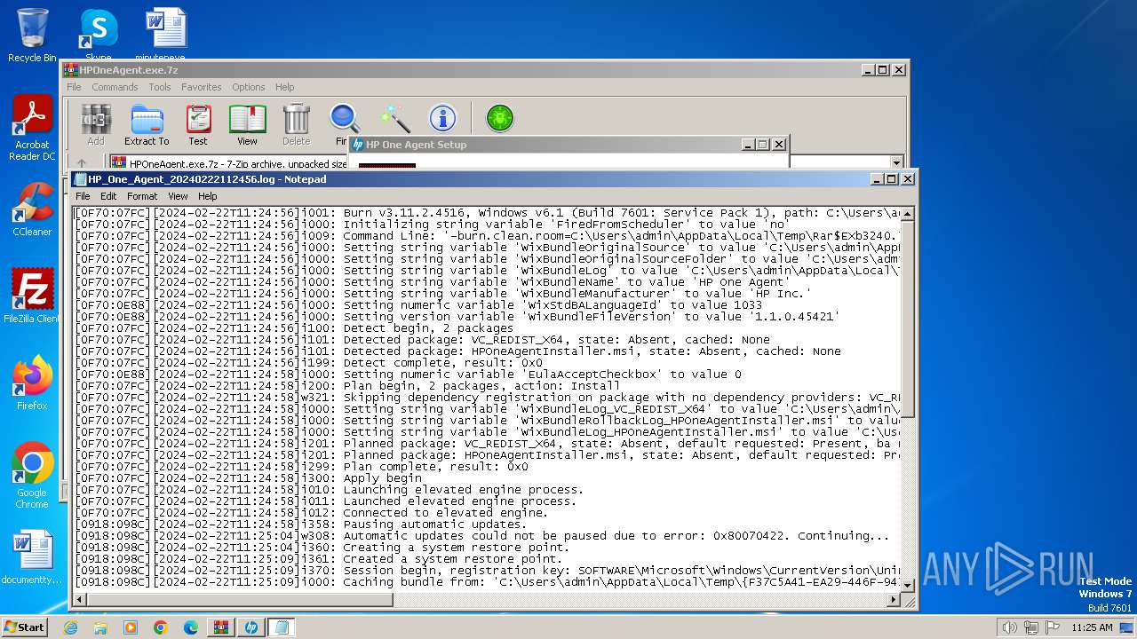Click log line 'Pausing automatic updates.'
Viewport: 1137px width, 639px height.
click(x=434, y=524)
